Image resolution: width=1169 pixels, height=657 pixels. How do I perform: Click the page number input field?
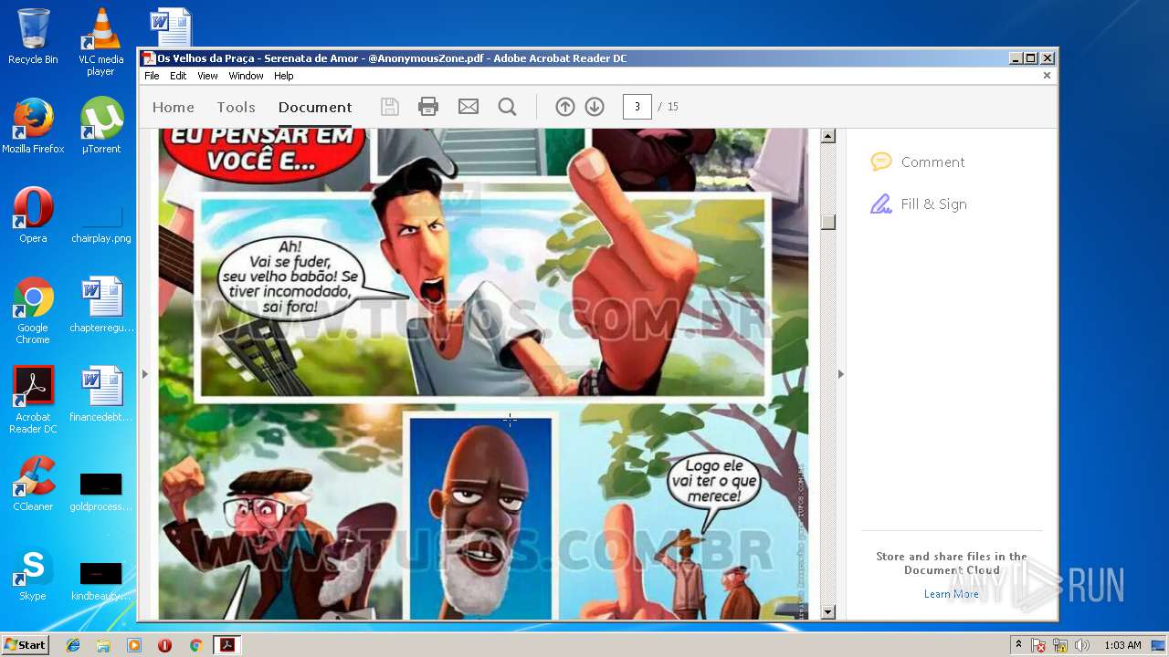[x=637, y=107]
